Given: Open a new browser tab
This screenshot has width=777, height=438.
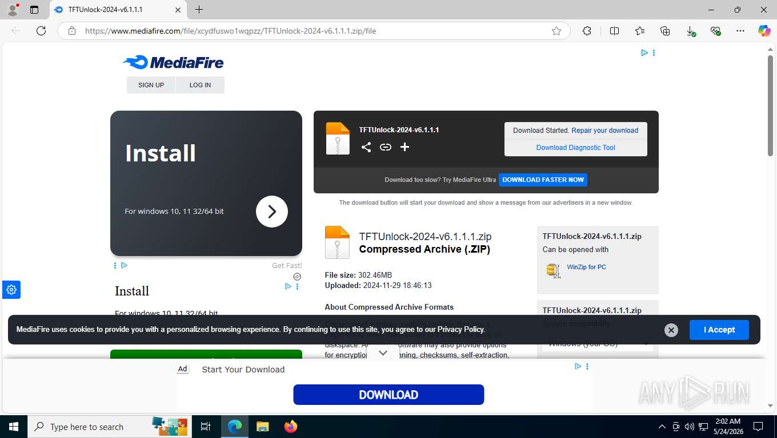Looking at the screenshot, I should pyautogui.click(x=199, y=10).
